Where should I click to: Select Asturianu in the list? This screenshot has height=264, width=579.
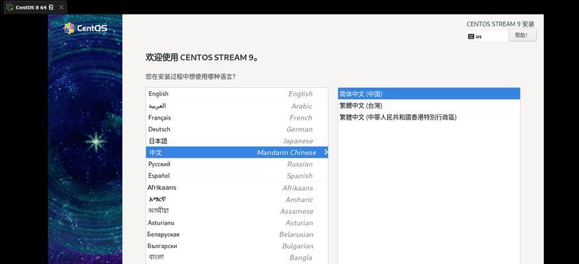[237, 223]
